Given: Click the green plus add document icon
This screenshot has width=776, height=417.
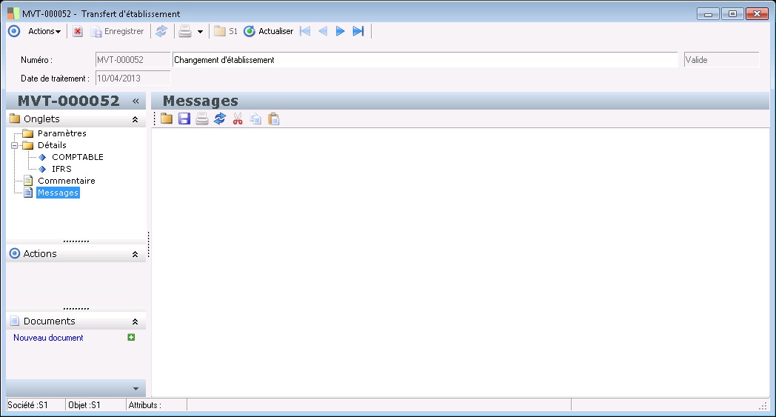Looking at the screenshot, I should pos(131,337).
